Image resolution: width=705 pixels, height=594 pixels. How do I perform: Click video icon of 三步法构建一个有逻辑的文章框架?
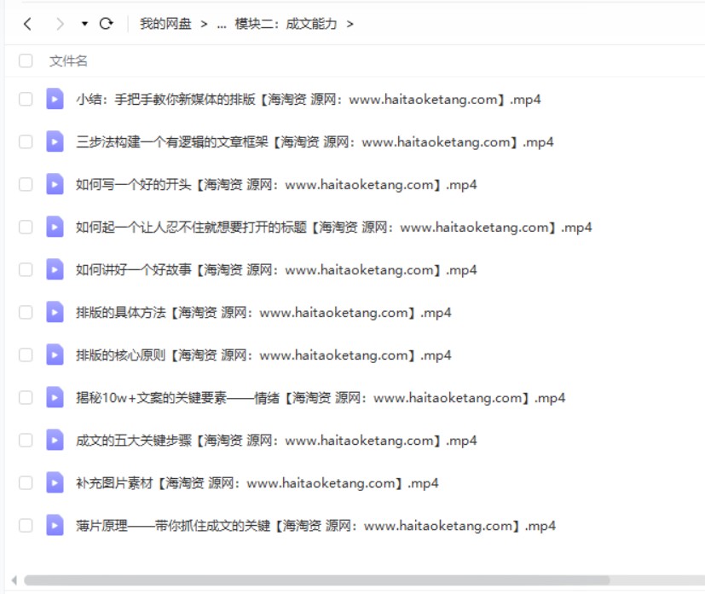click(x=55, y=141)
